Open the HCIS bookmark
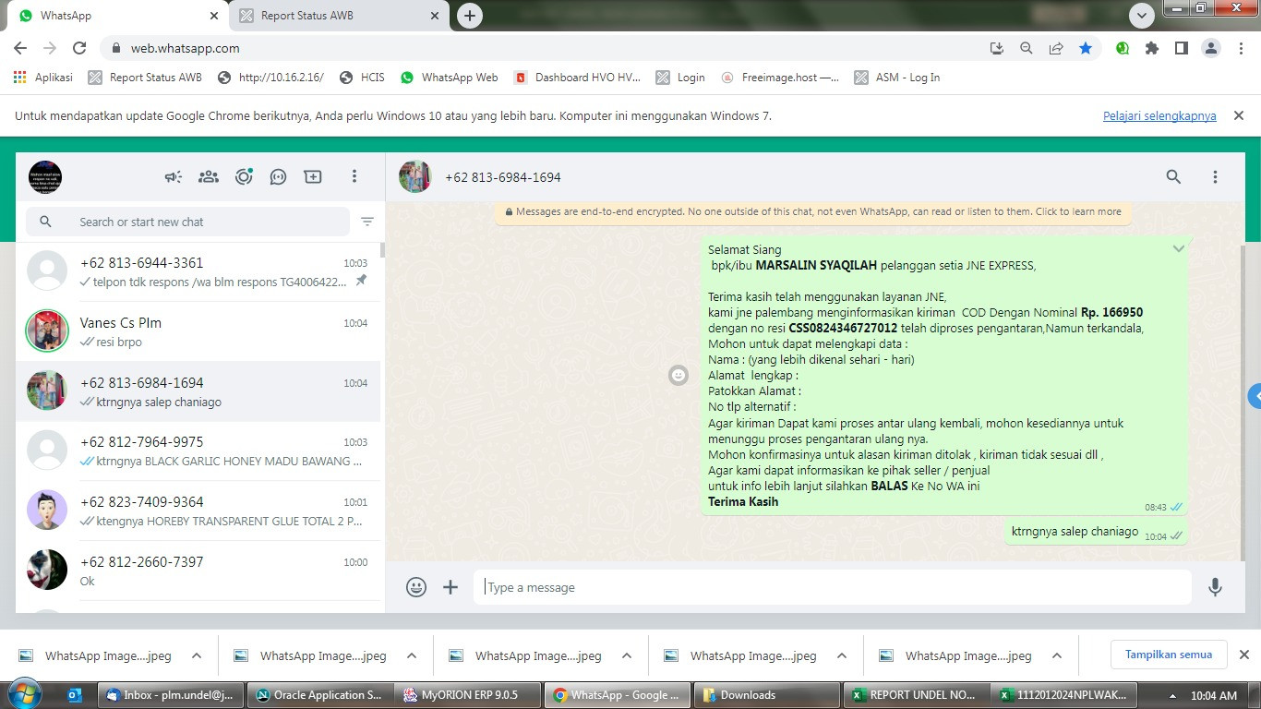This screenshot has width=1261, height=709. (x=362, y=78)
